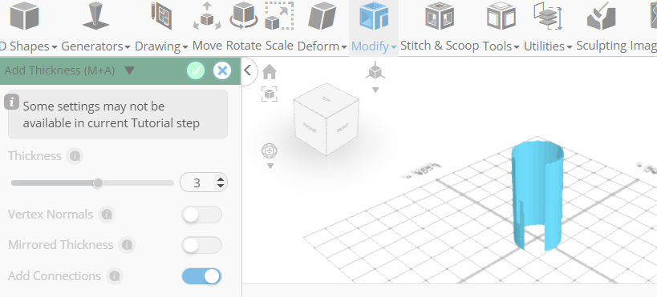Click the perspective view cube icon
Screen dimensions: 657x297
[x=375, y=70]
